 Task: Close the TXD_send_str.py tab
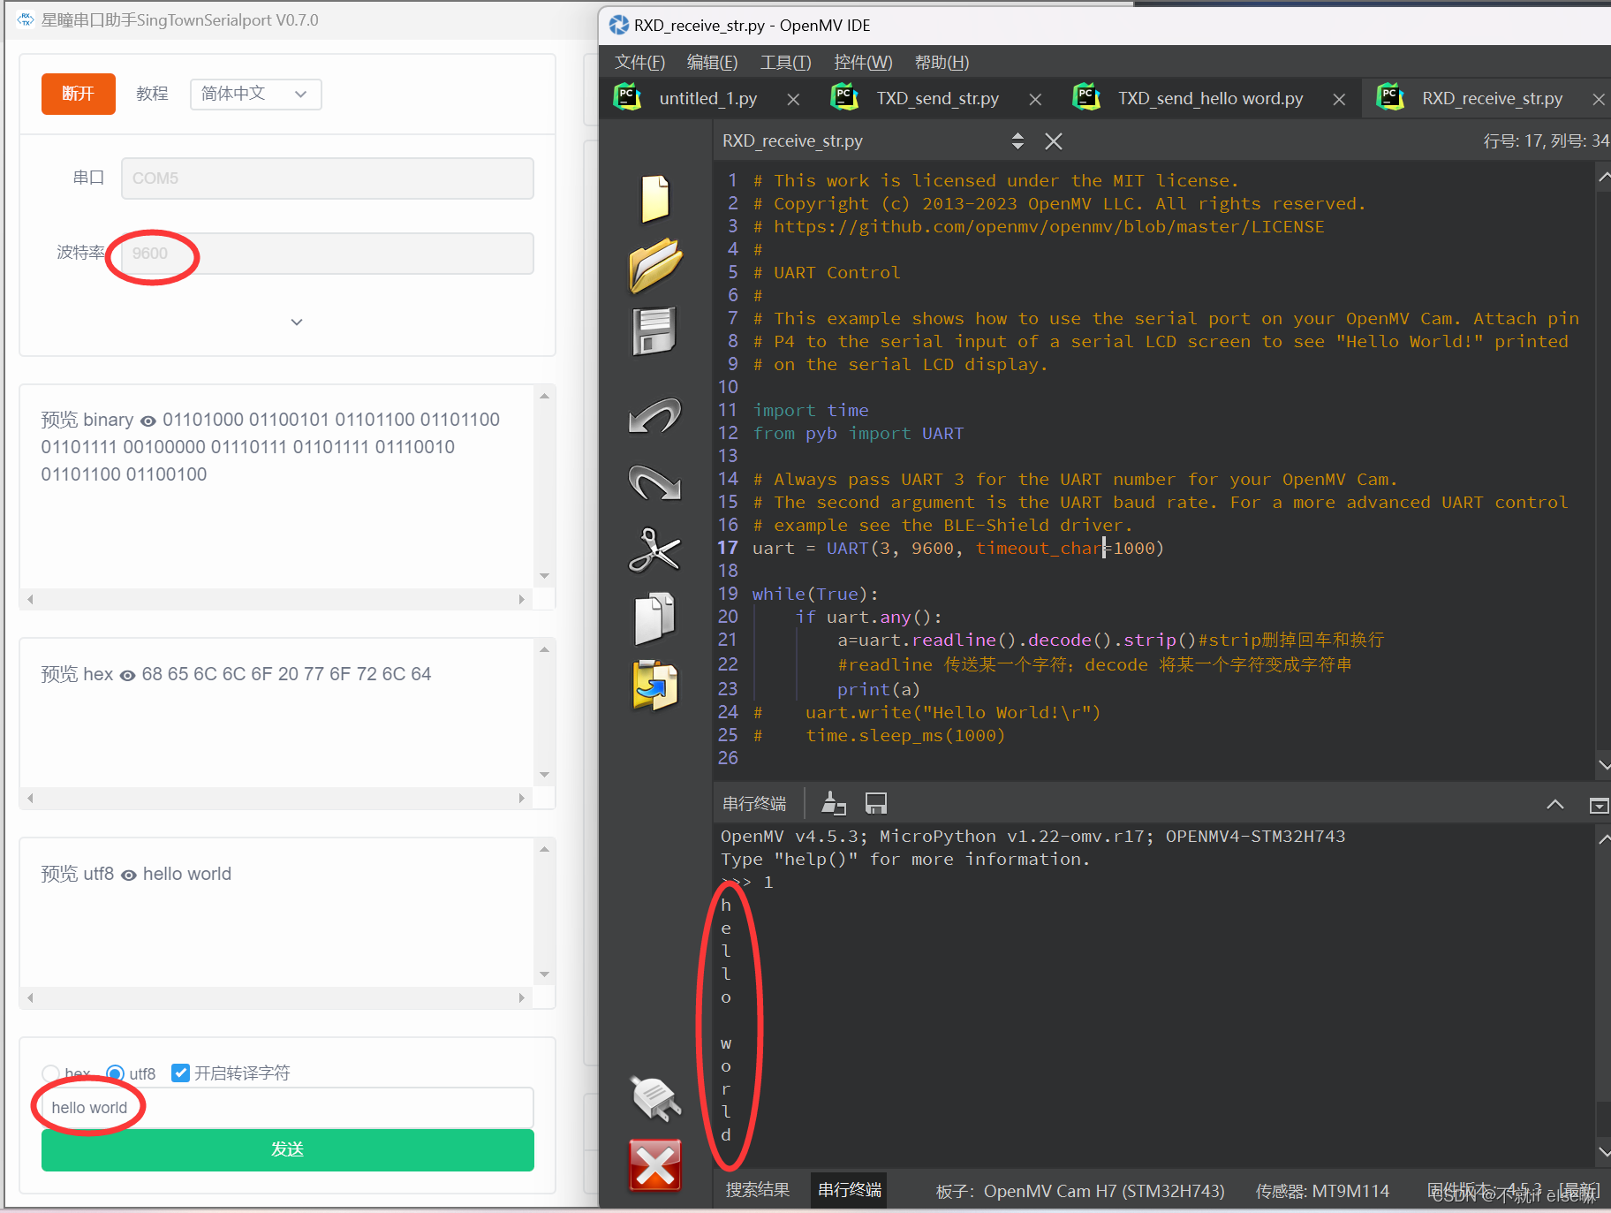click(x=1035, y=99)
